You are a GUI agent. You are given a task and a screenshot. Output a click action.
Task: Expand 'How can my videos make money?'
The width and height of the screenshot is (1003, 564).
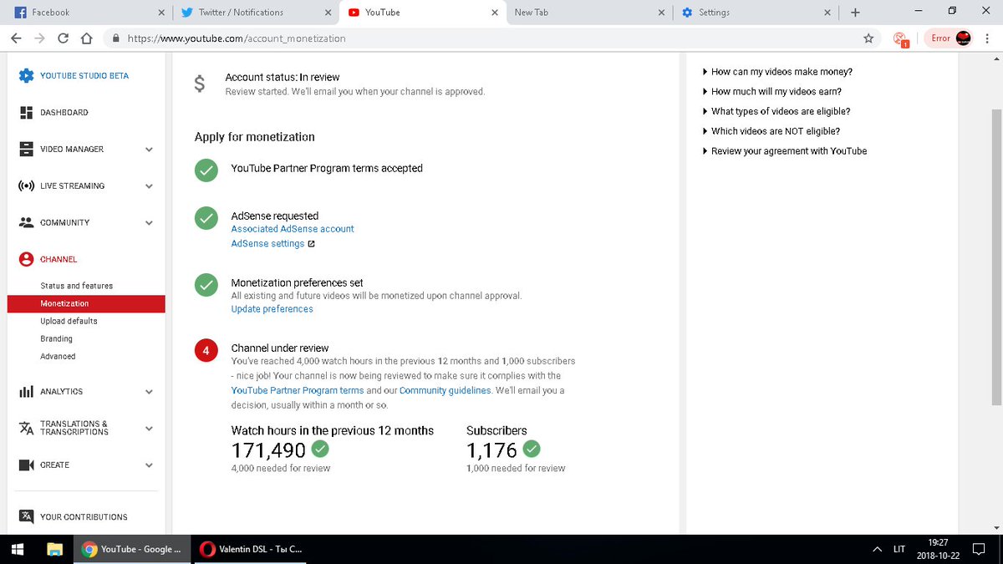click(x=777, y=72)
